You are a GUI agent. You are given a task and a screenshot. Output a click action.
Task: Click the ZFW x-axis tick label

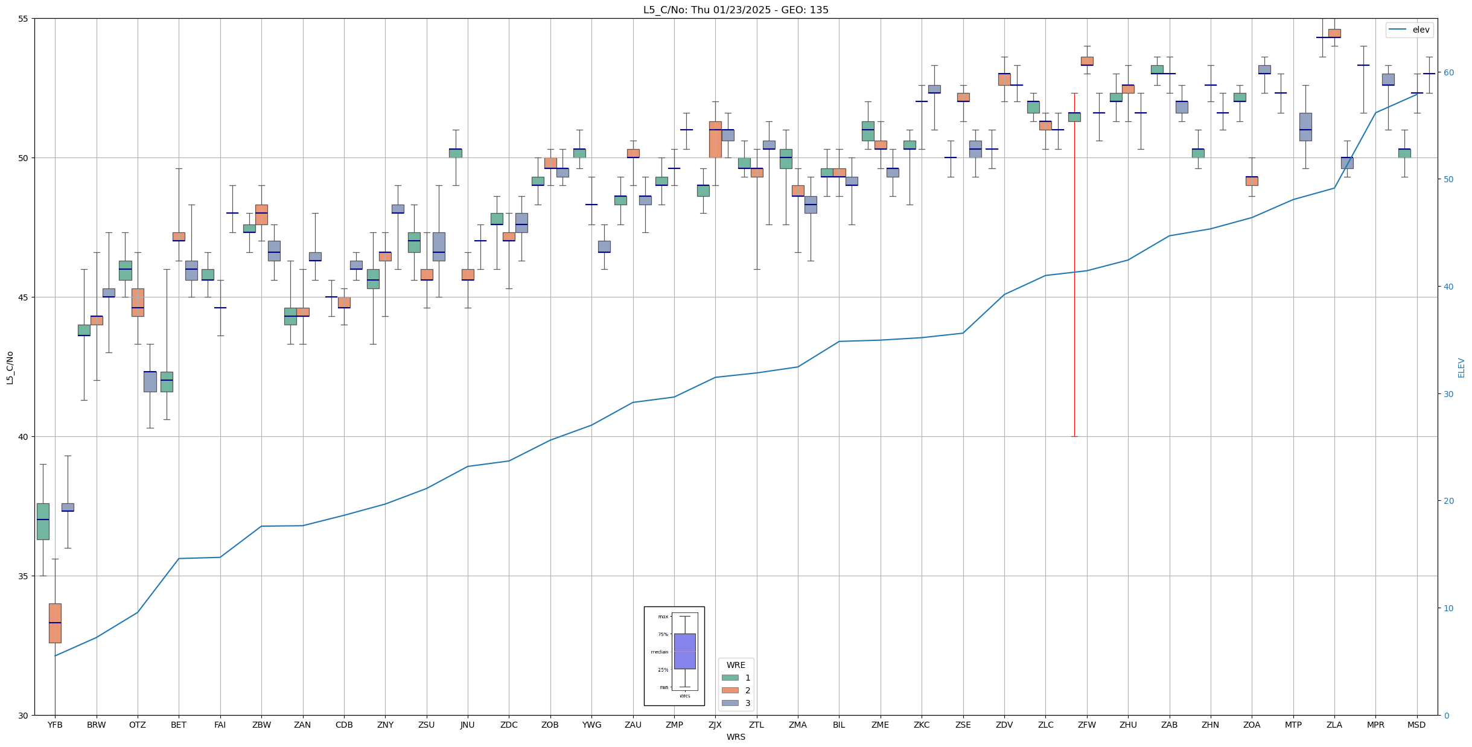(x=1087, y=725)
